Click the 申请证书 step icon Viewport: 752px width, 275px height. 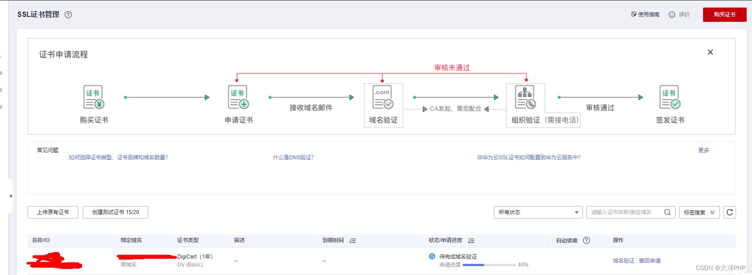tap(239, 97)
